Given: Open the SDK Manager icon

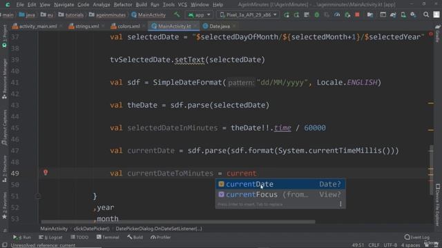Looking at the screenshot, I should [413, 14].
